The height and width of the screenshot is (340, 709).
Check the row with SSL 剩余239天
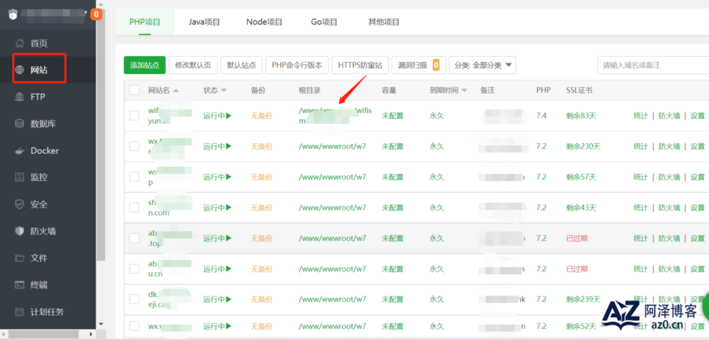134,299
